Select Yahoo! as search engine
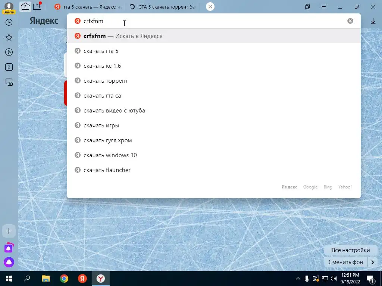 click(x=345, y=187)
